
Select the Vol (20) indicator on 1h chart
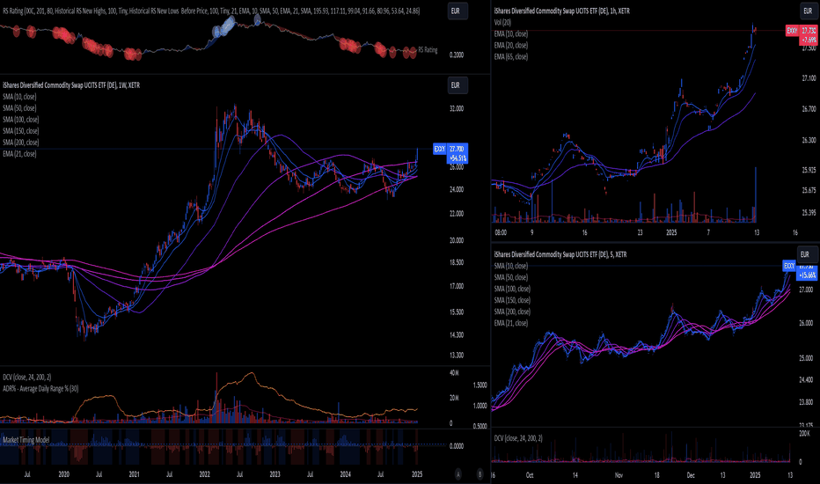pos(502,23)
